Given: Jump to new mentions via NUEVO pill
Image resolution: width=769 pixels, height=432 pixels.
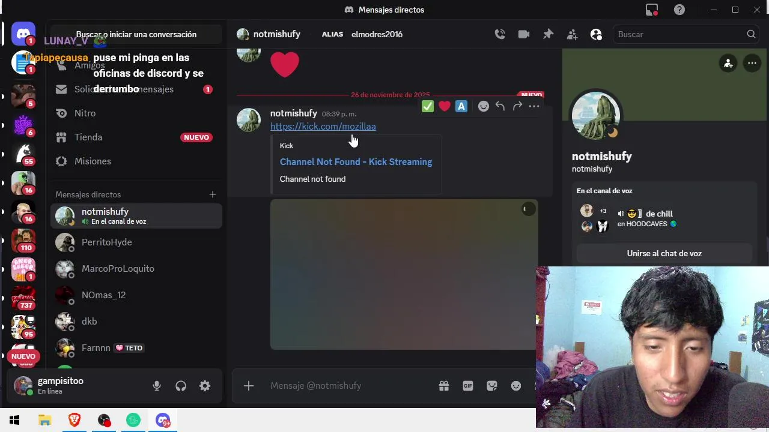Looking at the screenshot, I should pyautogui.click(x=23, y=356).
